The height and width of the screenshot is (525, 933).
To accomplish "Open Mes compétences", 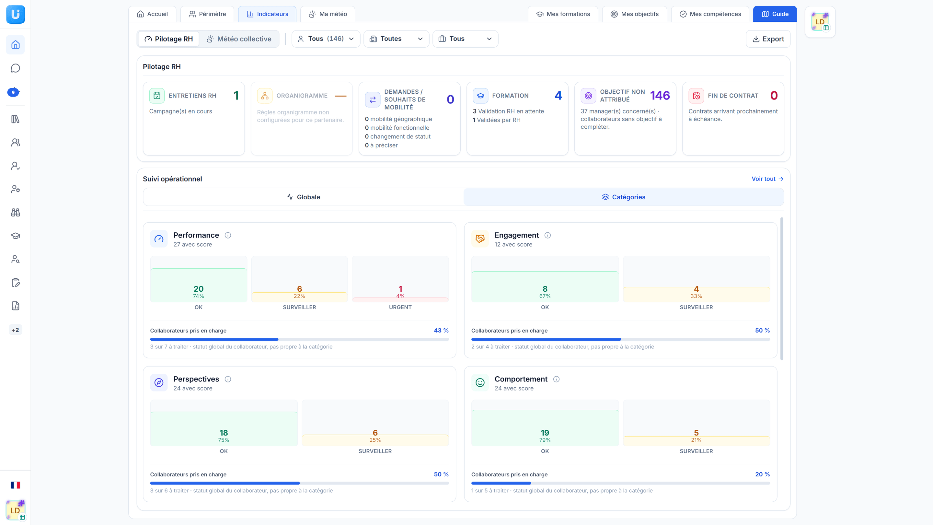I will [x=710, y=14].
